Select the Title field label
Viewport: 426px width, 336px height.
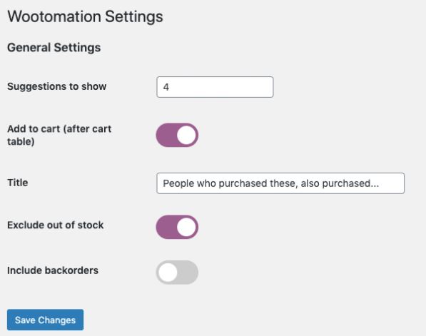(18, 183)
